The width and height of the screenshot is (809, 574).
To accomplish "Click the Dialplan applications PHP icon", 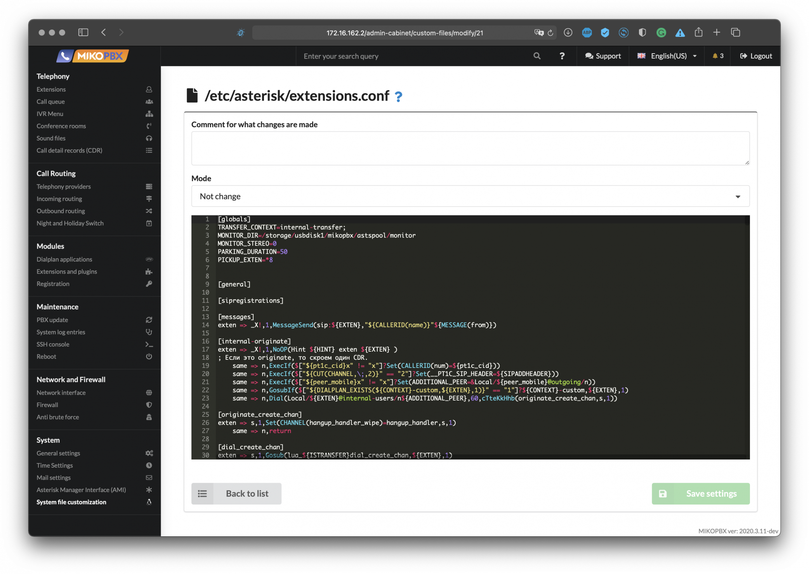I will tap(149, 259).
